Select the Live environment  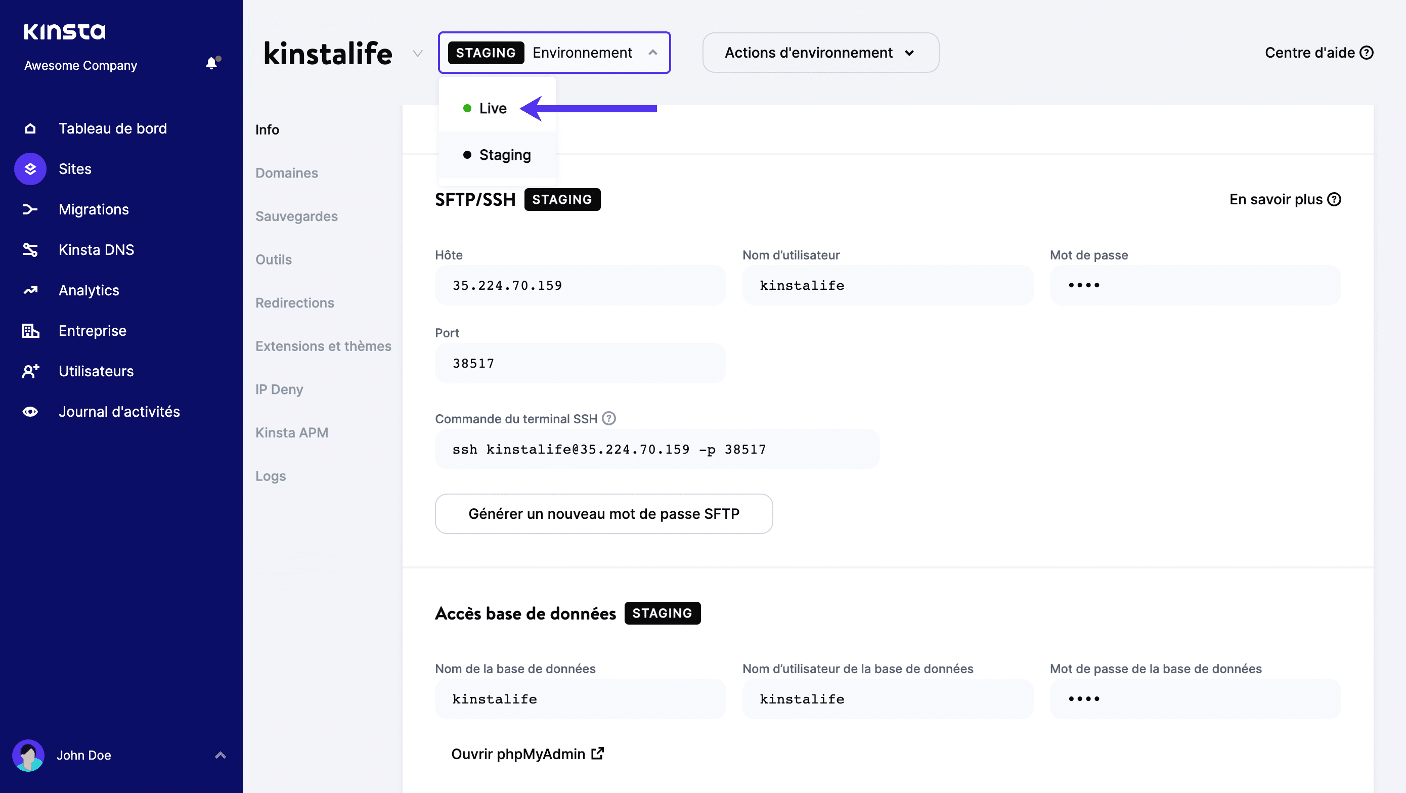(x=492, y=108)
